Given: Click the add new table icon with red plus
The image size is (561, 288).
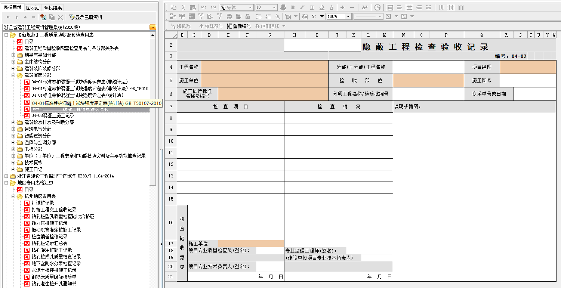Looking at the screenshot, I should (x=43, y=17).
